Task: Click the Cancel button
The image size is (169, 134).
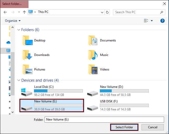Action: pos(153,127)
